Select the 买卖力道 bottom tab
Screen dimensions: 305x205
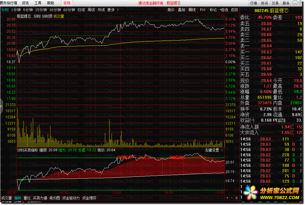point(40,198)
